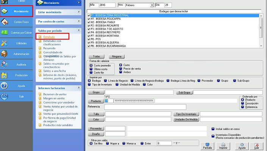
Task: Open the Utilidades tools icon
Action: click(5, 43)
